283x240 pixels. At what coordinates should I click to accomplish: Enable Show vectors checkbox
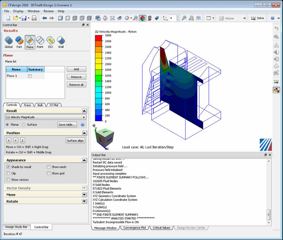[8, 180]
